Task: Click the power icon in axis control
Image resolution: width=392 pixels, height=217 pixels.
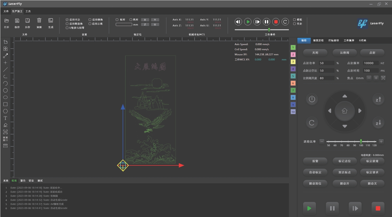Action: click(x=312, y=99)
